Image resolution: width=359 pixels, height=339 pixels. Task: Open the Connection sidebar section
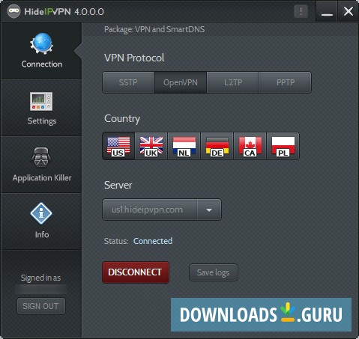(41, 51)
